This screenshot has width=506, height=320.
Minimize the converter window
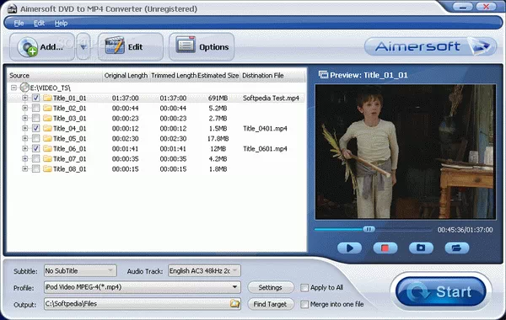(463, 7)
